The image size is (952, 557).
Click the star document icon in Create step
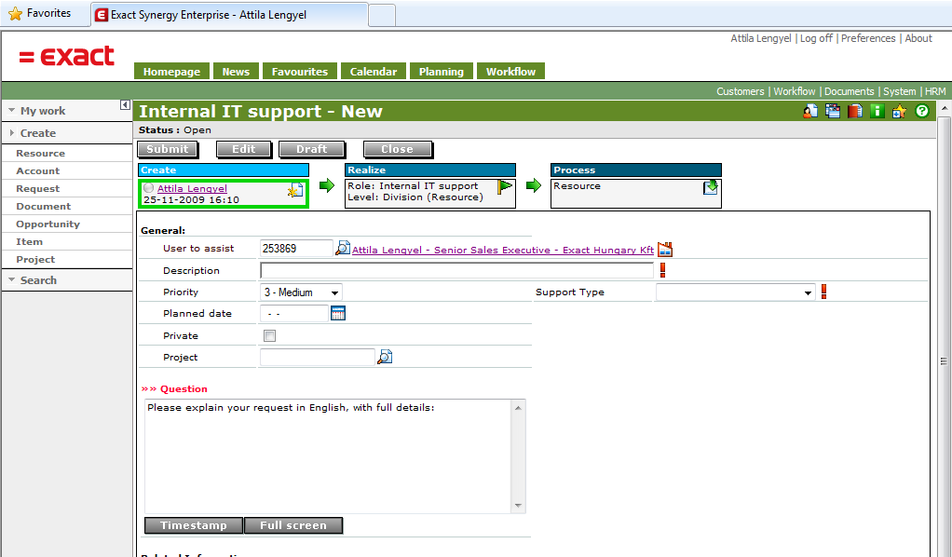point(295,190)
